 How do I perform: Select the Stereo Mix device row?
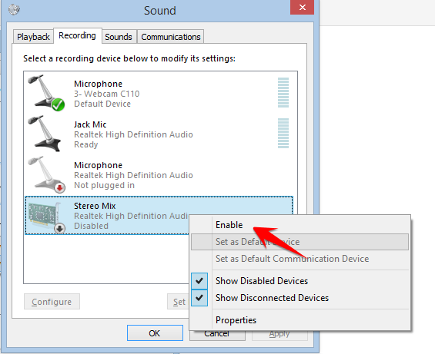(x=159, y=216)
